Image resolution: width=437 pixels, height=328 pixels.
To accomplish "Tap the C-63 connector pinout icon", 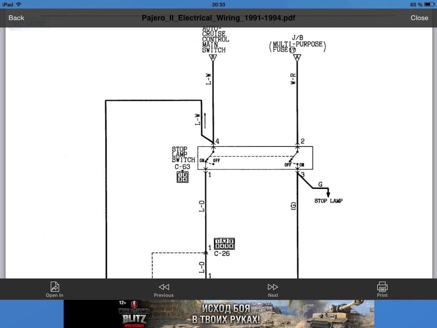I will 183,177.
